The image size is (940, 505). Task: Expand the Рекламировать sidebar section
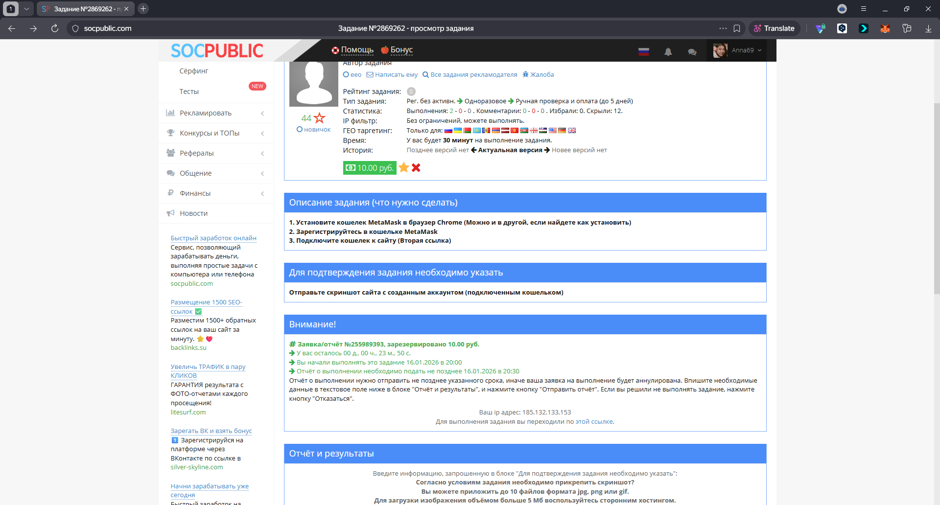[x=216, y=113]
